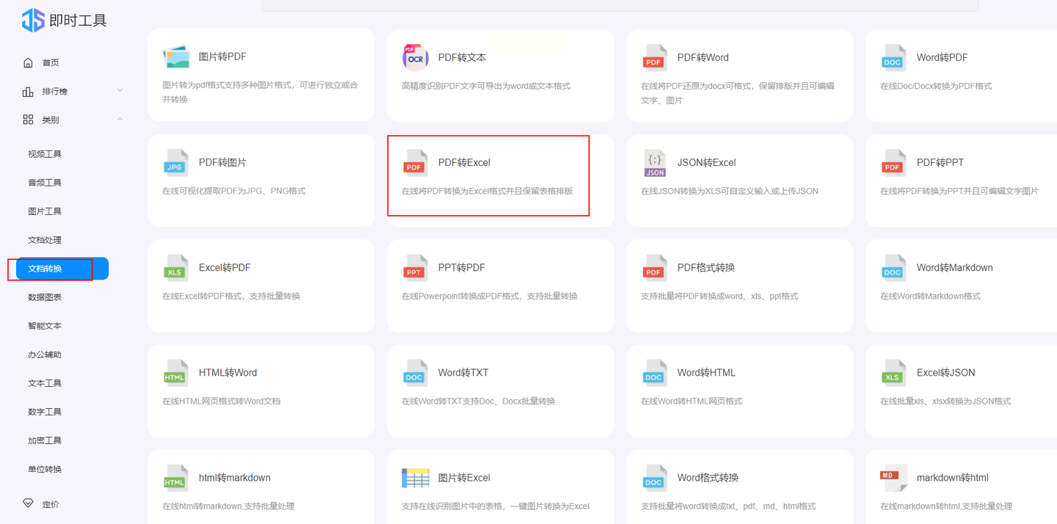Screen dimensions: 1057x524
Task: Open the PDF转文本 tool title
Action: (x=462, y=57)
